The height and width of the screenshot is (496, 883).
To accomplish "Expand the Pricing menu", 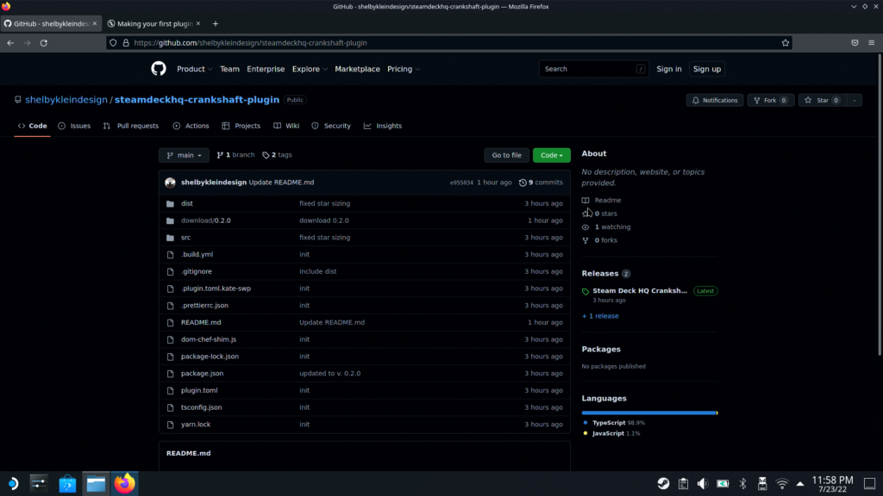I will coord(404,69).
